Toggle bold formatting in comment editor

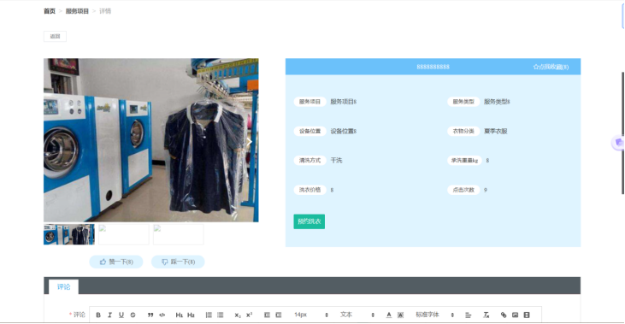98,315
